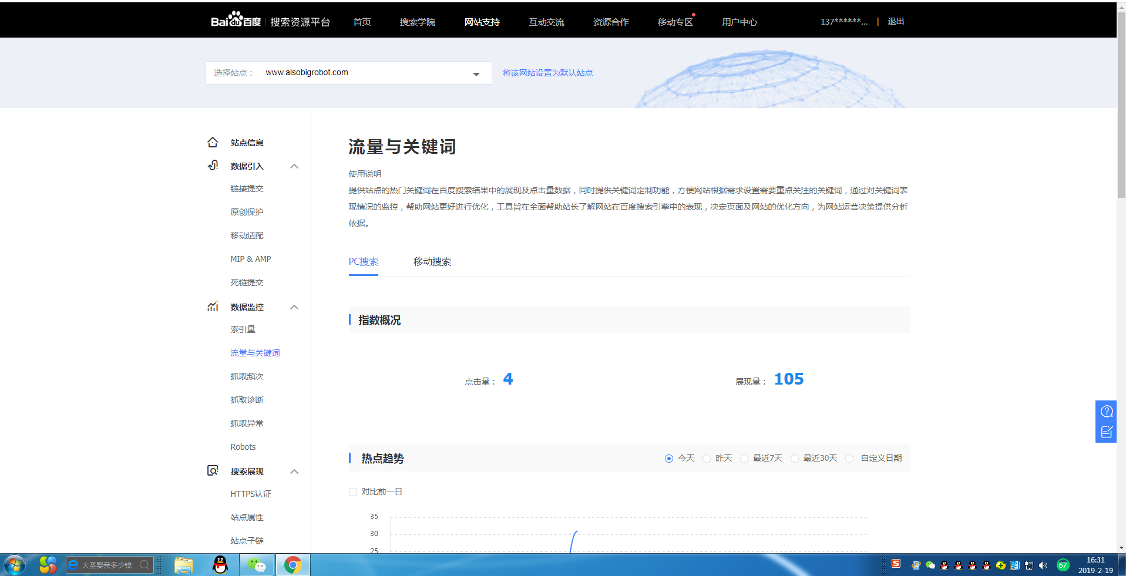Screen dimensions: 1126x576
Task: Click the Baidu logo in header
Action: click(x=236, y=21)
